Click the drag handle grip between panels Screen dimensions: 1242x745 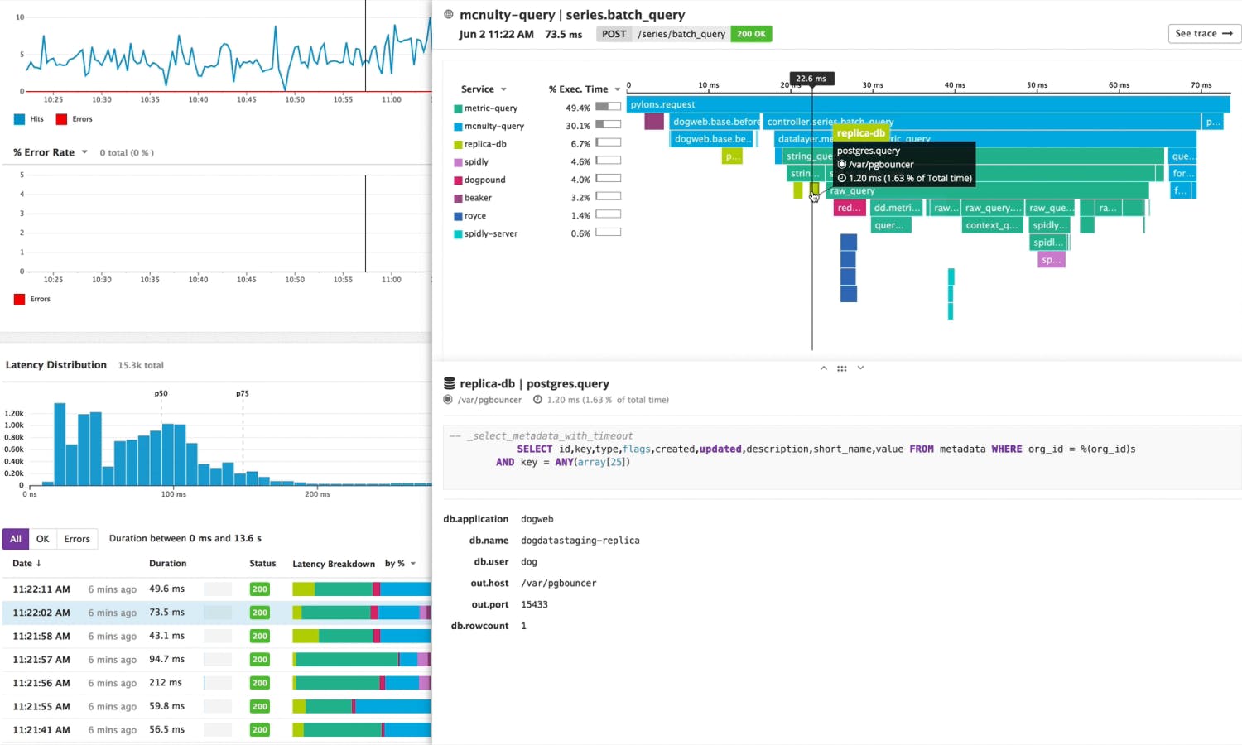point(841,368)
